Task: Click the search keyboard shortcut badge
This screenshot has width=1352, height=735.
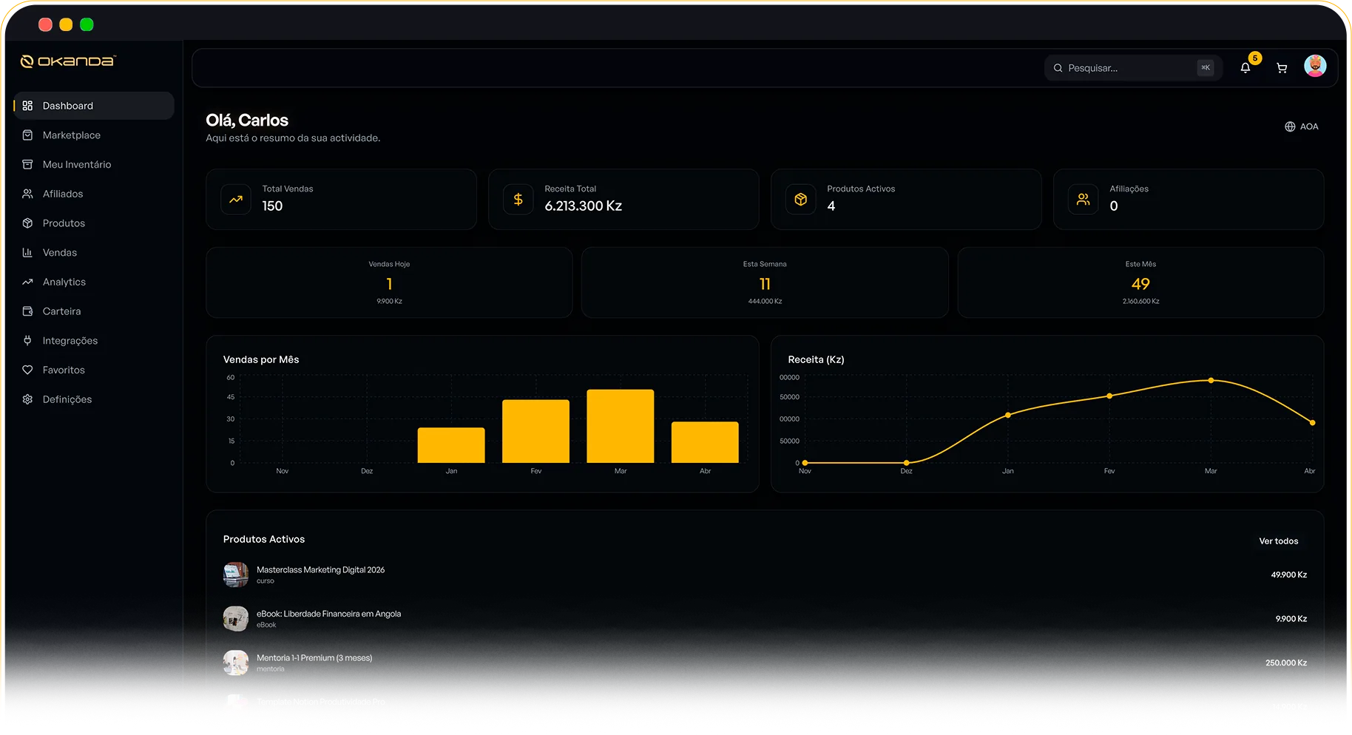Action: 1206,68
